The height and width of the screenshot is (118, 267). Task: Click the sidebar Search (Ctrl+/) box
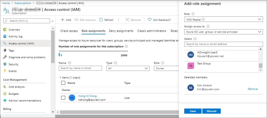tap(27, 21)
